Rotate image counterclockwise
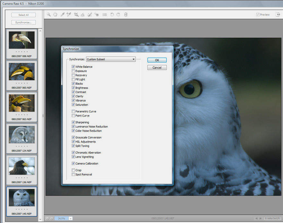Viewport: 283px width, 223px height. (112, 15)
